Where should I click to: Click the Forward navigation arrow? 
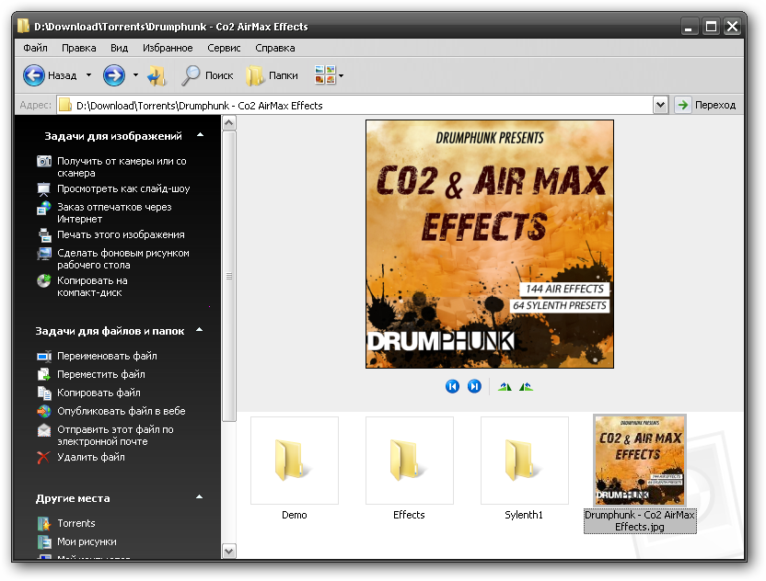(114, 75)
